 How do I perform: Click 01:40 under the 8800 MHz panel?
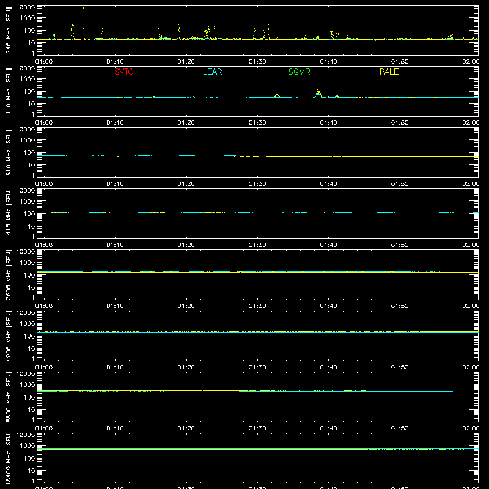tap(328, 428)
